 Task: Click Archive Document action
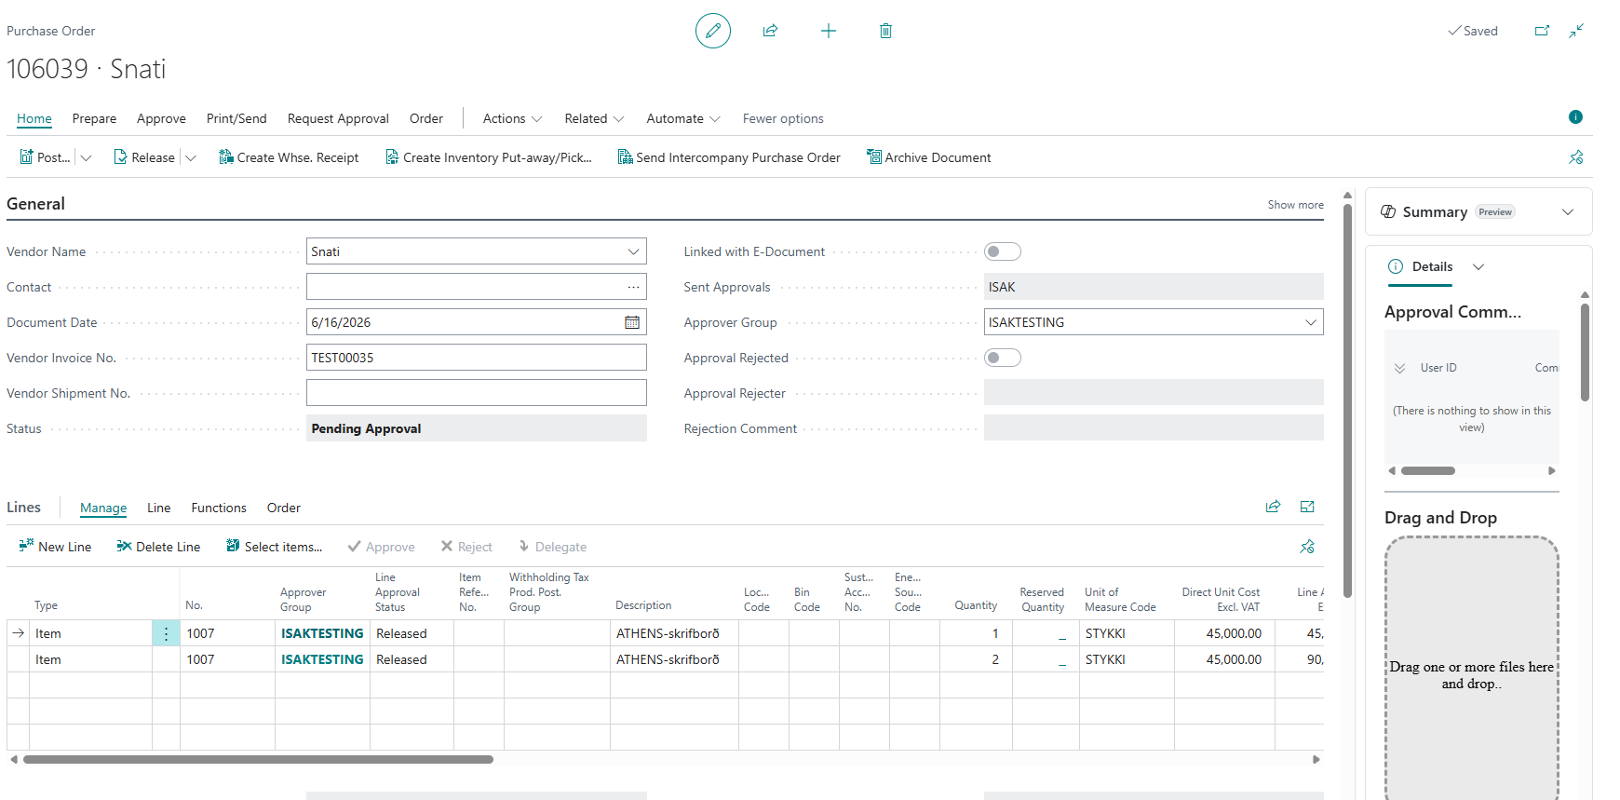(x=928, y=157)
